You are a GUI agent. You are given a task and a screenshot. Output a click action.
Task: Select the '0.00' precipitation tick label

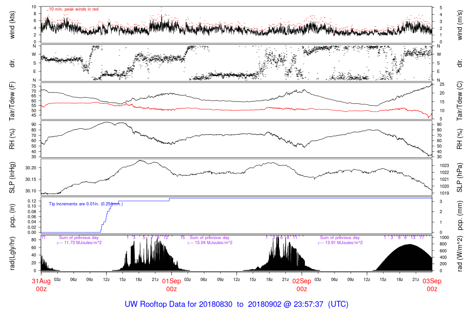[32, 233]
